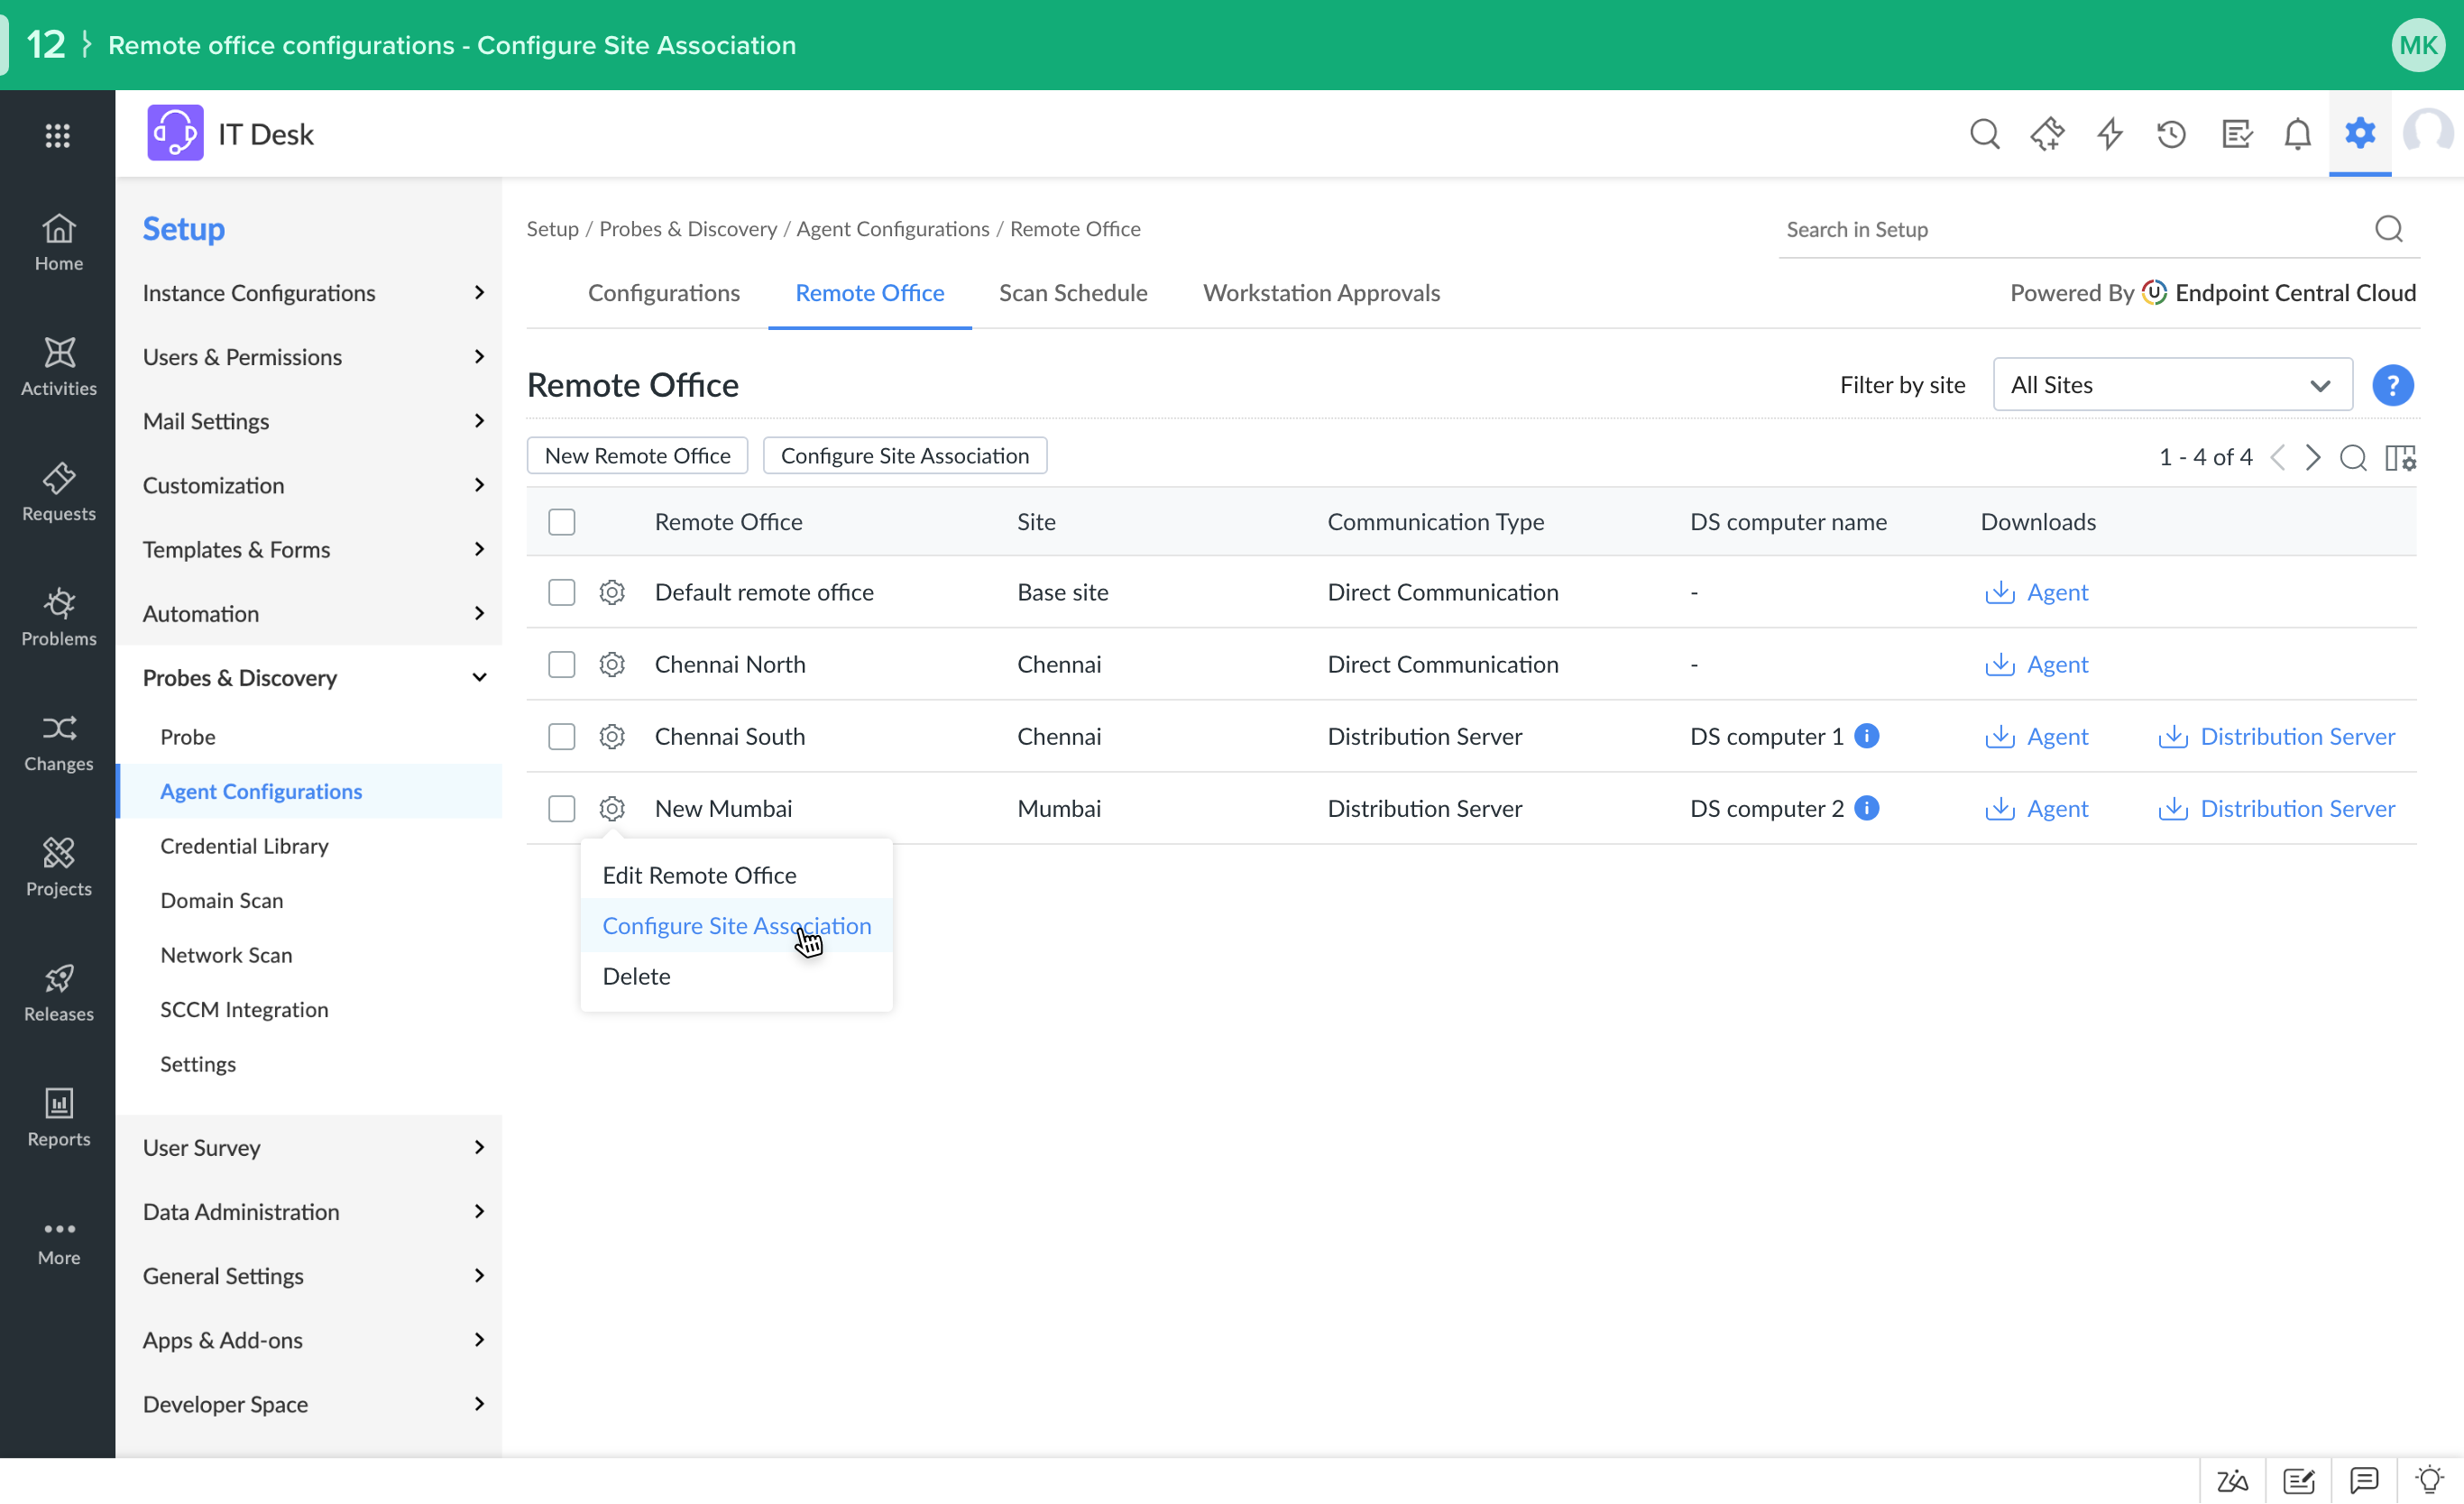Open gear actions for Chennai South row
The height and width of the screenshot is (1504, 2464).
tap(612, 737)
